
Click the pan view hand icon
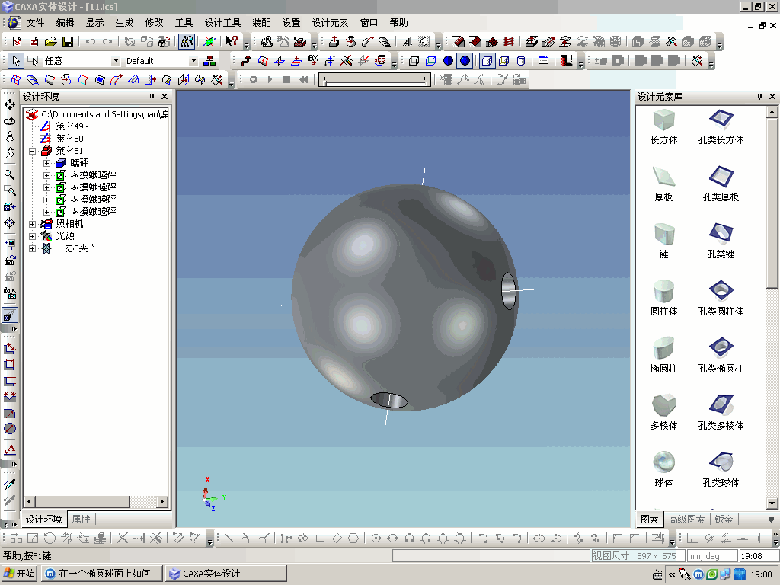click(x=9, y=104)
